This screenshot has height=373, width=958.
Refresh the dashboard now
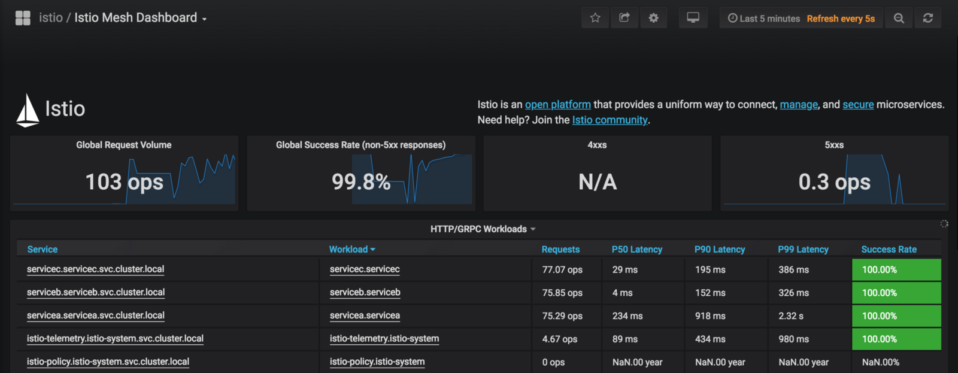(927, 18)
